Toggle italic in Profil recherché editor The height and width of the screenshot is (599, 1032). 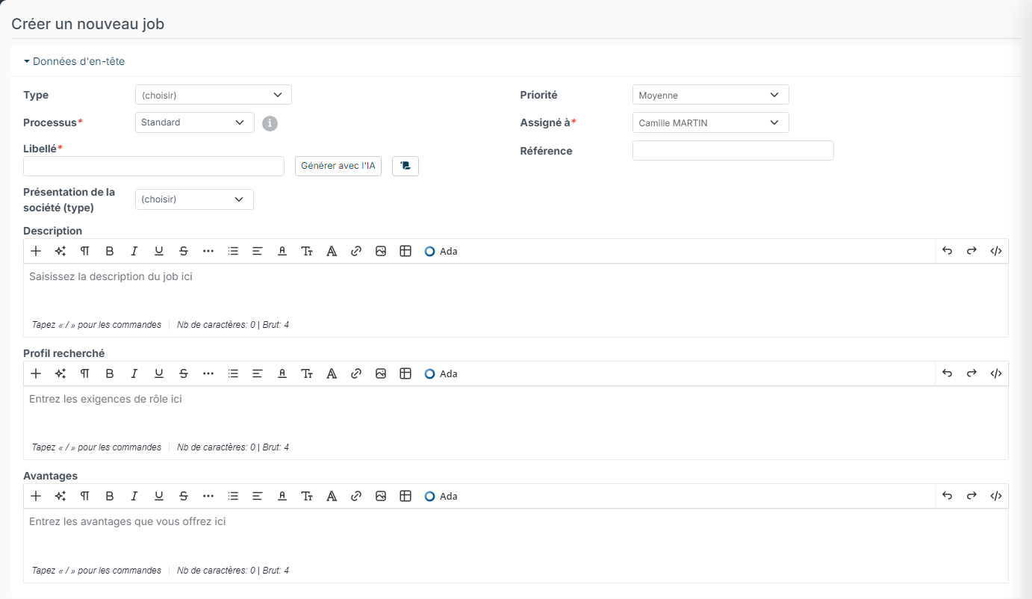134,373
